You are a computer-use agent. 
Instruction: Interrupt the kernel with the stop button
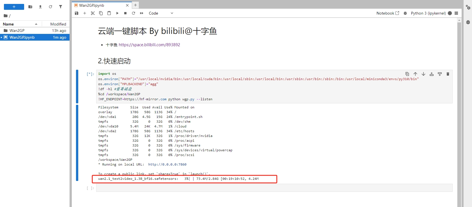(x=125, y=13)
